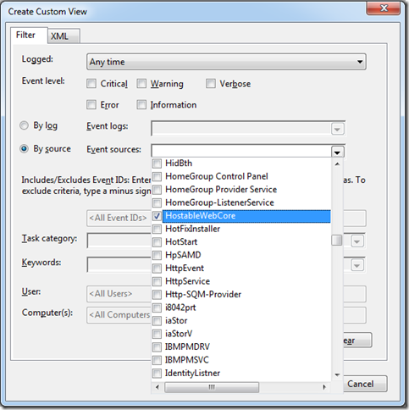Click inside the Event sources field

pyautogui.click(x=241, y=151)
